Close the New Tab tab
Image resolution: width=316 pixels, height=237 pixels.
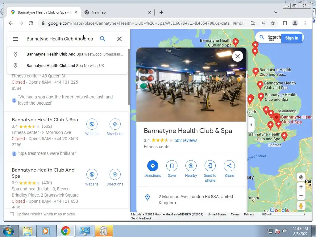pyautogui.click(x=150, y=12)
